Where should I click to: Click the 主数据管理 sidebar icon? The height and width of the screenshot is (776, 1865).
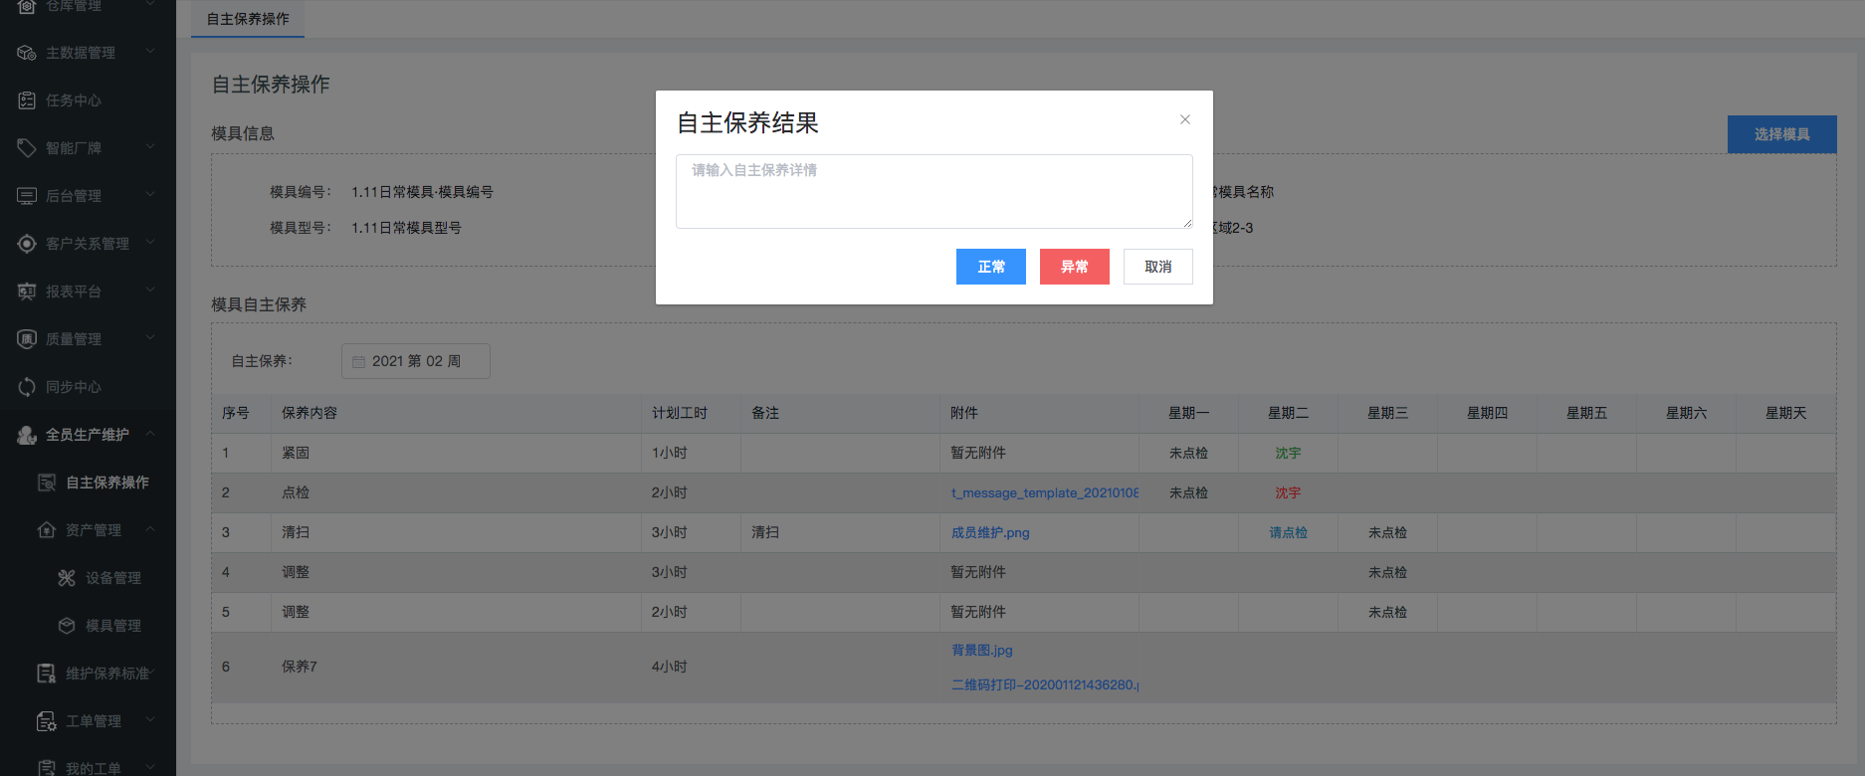point(27,53)
